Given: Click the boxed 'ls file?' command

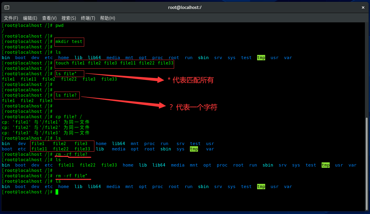Looking at the screenshot, I should click(x=67, y=96).
